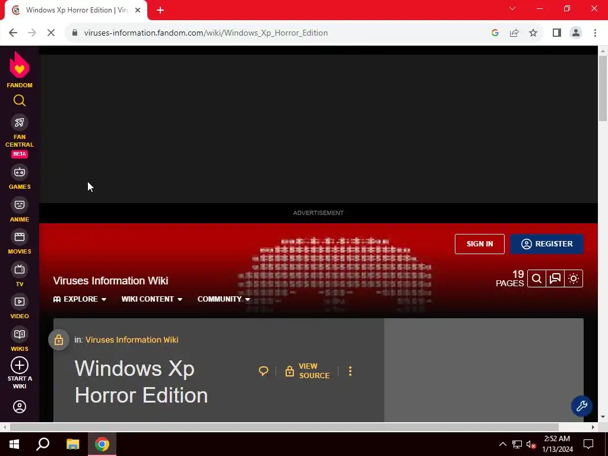Open the Windows Start menu
The width and height of the screenshot is (608, 456).
(14, 444)
